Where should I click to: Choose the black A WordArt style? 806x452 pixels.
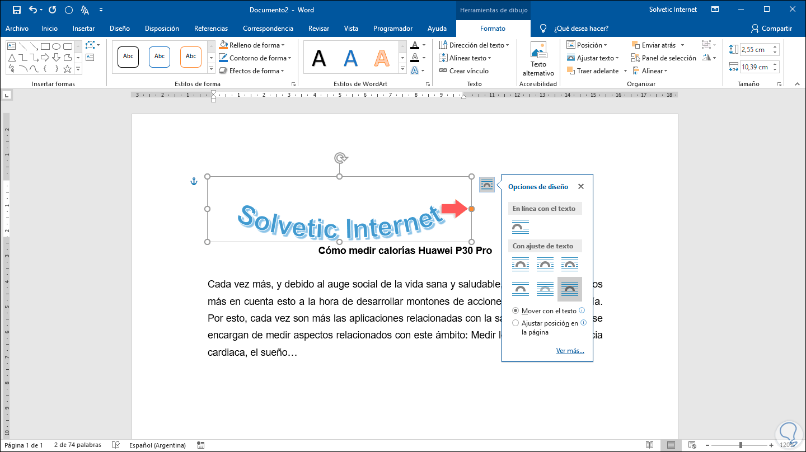(x=319, y=58)
